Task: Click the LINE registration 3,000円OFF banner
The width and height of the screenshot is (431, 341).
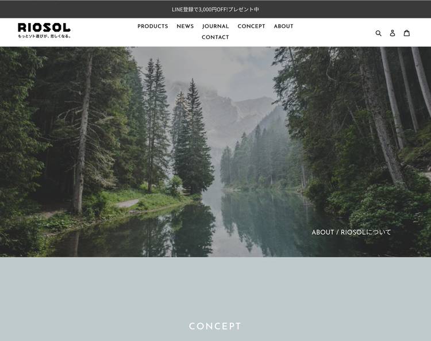Action: point(215,9)
